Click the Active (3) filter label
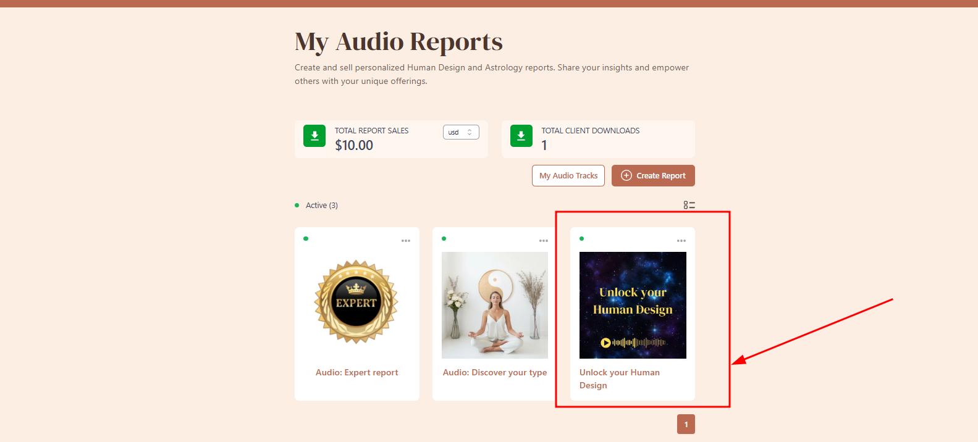978x442 pixels. tap(322, 205)
